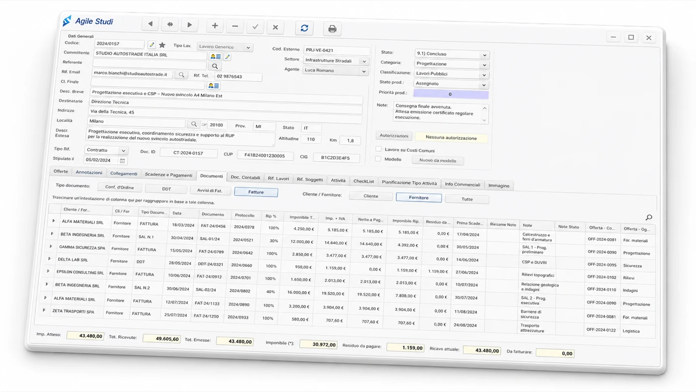This screenshot has width=696, height=392.
Task: Click the pencil edit icon beside Codice
Action: tap(152, 45)
